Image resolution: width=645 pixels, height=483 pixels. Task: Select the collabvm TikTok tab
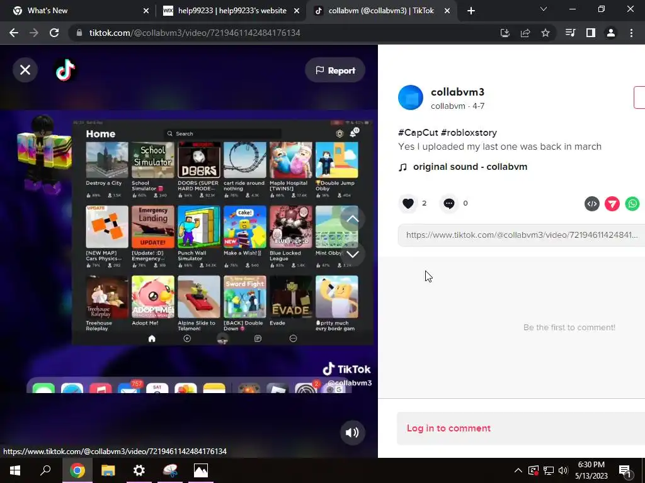click(380, 11)
